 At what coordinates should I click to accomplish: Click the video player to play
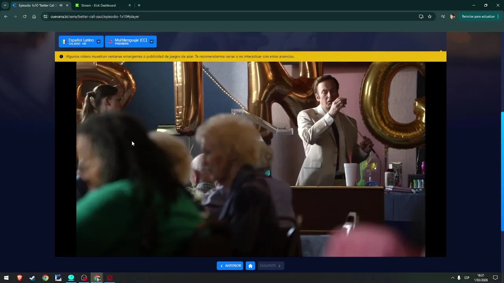250,159
